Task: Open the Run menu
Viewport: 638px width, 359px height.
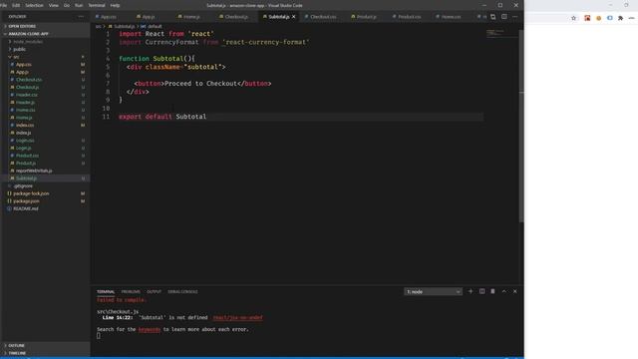Action: click(x=79, y=5)
